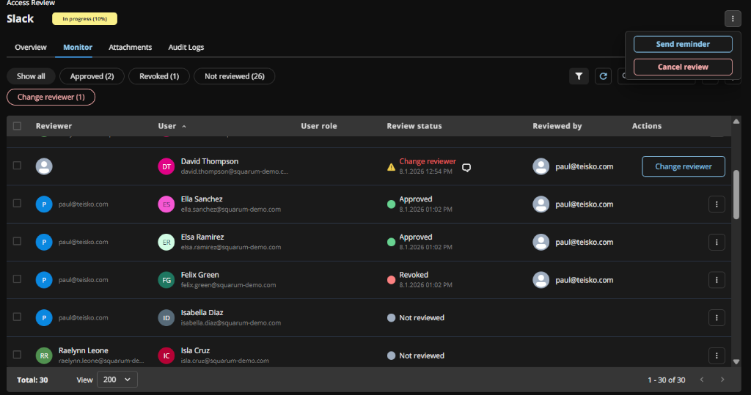Click the refresh icon
The height and width of the screenshot is (395, 751).
(603, 76)
